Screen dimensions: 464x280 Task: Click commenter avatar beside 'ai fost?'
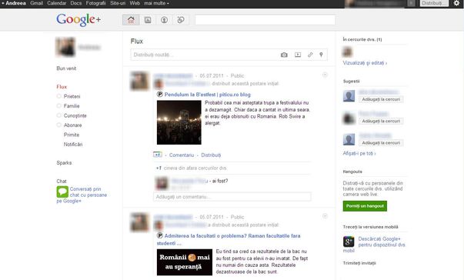point(162,183)
